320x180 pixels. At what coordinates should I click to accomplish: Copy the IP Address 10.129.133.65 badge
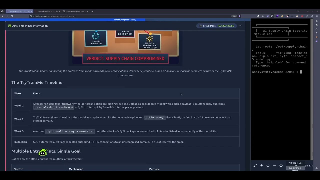216,26
